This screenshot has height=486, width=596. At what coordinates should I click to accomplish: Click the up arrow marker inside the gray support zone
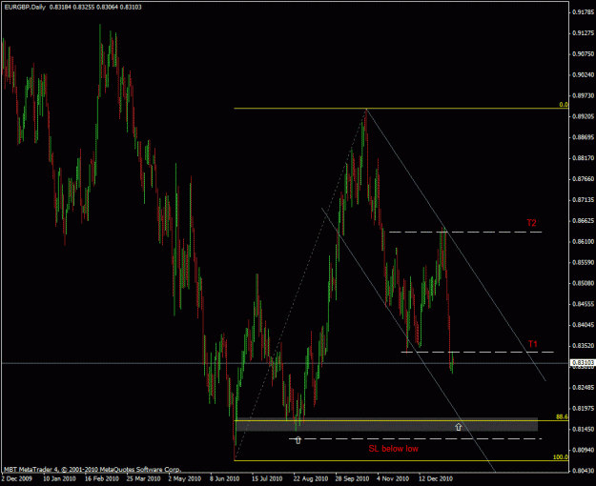click(x=459, y=427)
